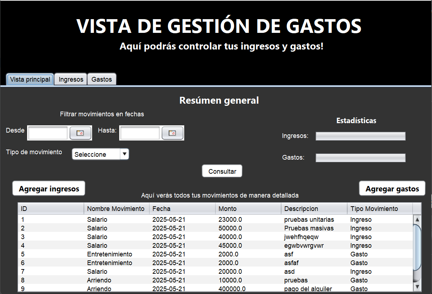Open the Hasta date calendar picker
The image size is (432, 294).
(172, 133)
